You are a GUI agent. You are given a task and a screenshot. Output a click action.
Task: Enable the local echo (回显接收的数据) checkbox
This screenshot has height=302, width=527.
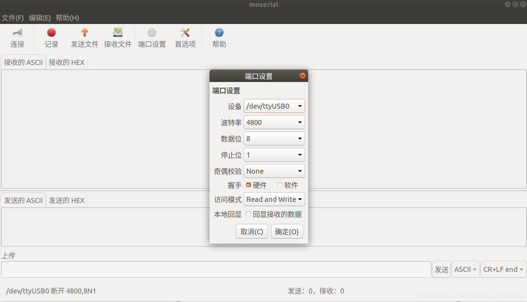pyautogui.click(x=249, y=214)
